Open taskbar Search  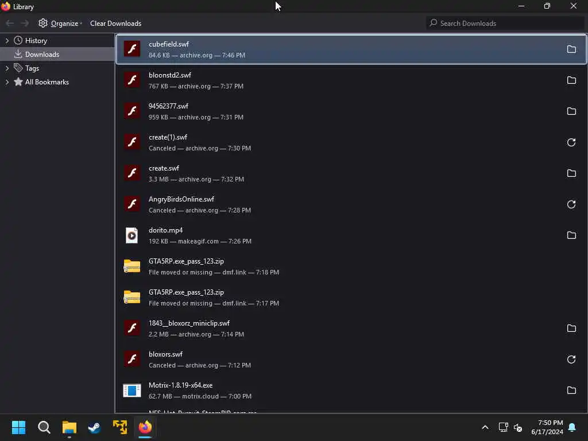click(x=44, y=427)
